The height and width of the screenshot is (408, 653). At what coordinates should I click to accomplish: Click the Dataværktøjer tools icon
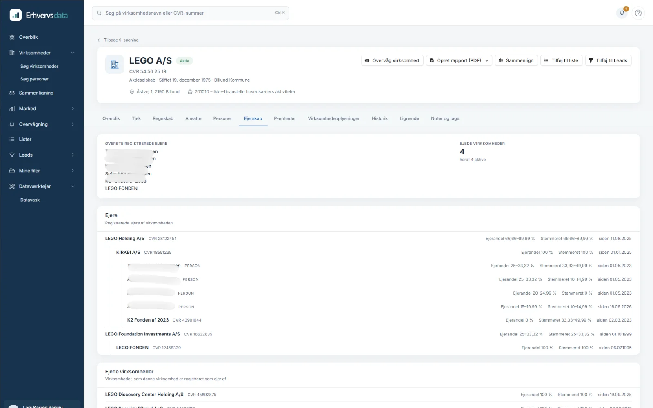click(x=12, y=186)
